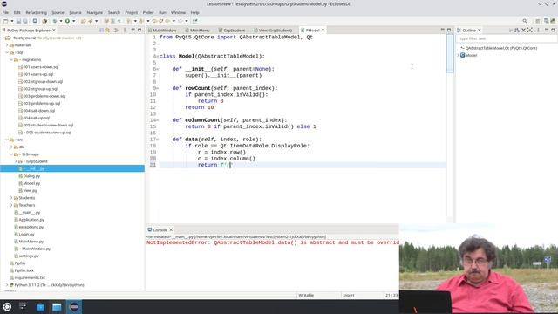The height and width of the screenshot is (314, 558).
Task: Expand the materials folder
Action: click(7, 45)
